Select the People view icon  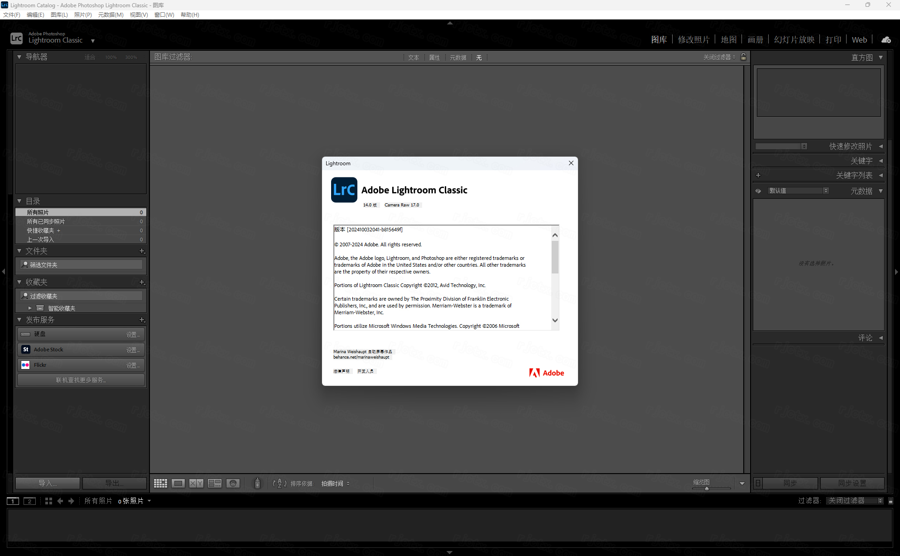click(x=233, y=483)
